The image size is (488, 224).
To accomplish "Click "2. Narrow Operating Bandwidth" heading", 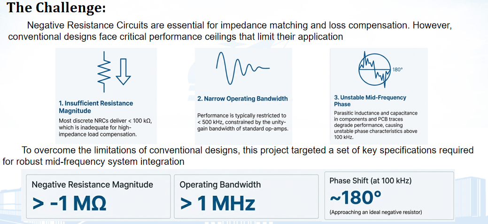I will click(x=242, y=99).
